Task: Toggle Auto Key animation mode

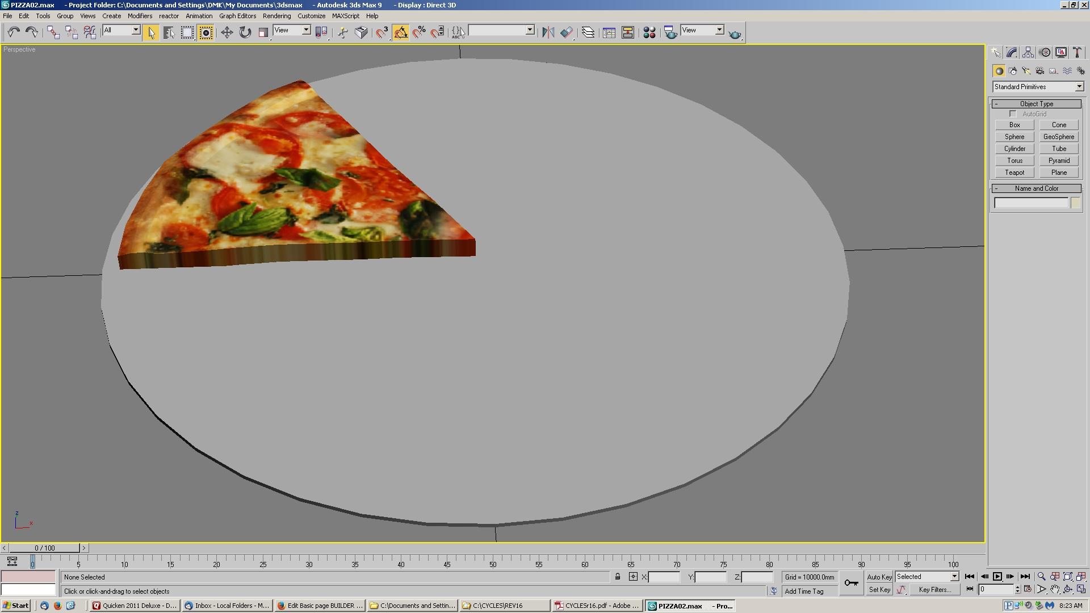Action: pyautogui.click(x=879, y=577)
